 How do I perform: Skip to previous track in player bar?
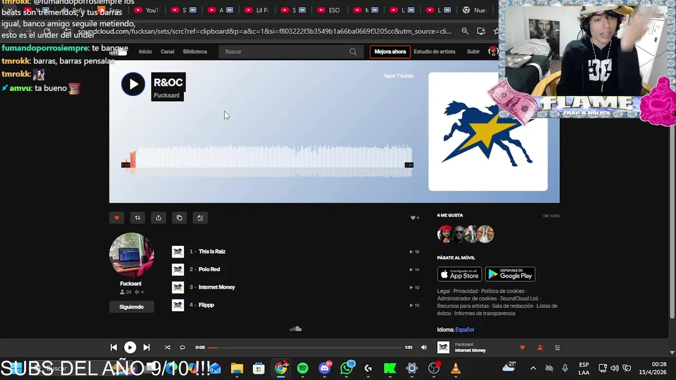point(114,347)
